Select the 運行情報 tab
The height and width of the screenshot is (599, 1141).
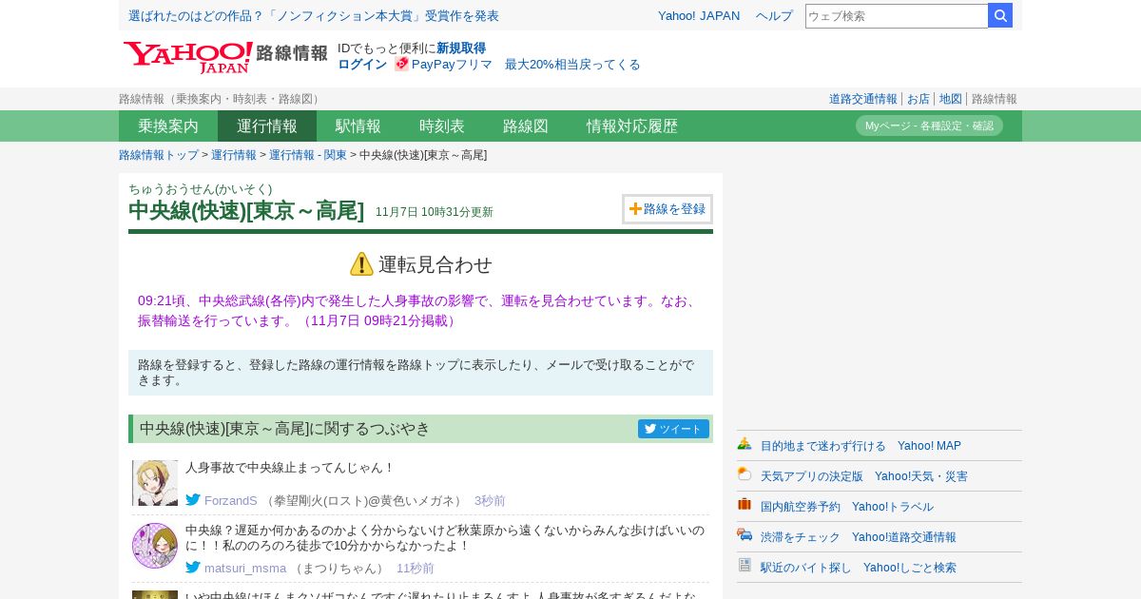coord(267,126)
